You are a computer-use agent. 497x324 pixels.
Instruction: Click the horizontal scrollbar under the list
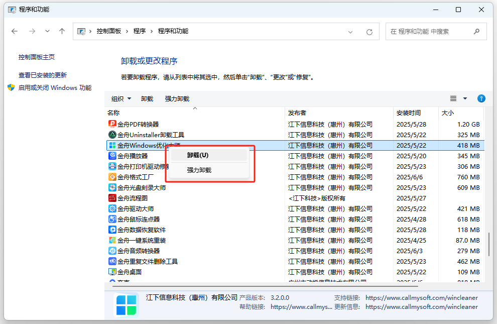(x=265, y=286)
